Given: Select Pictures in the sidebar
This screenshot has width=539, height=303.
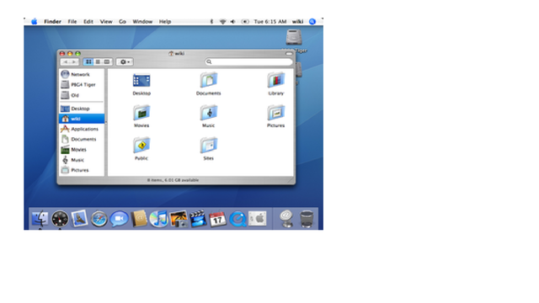Looking at the screenshot, I should (82, 170).
